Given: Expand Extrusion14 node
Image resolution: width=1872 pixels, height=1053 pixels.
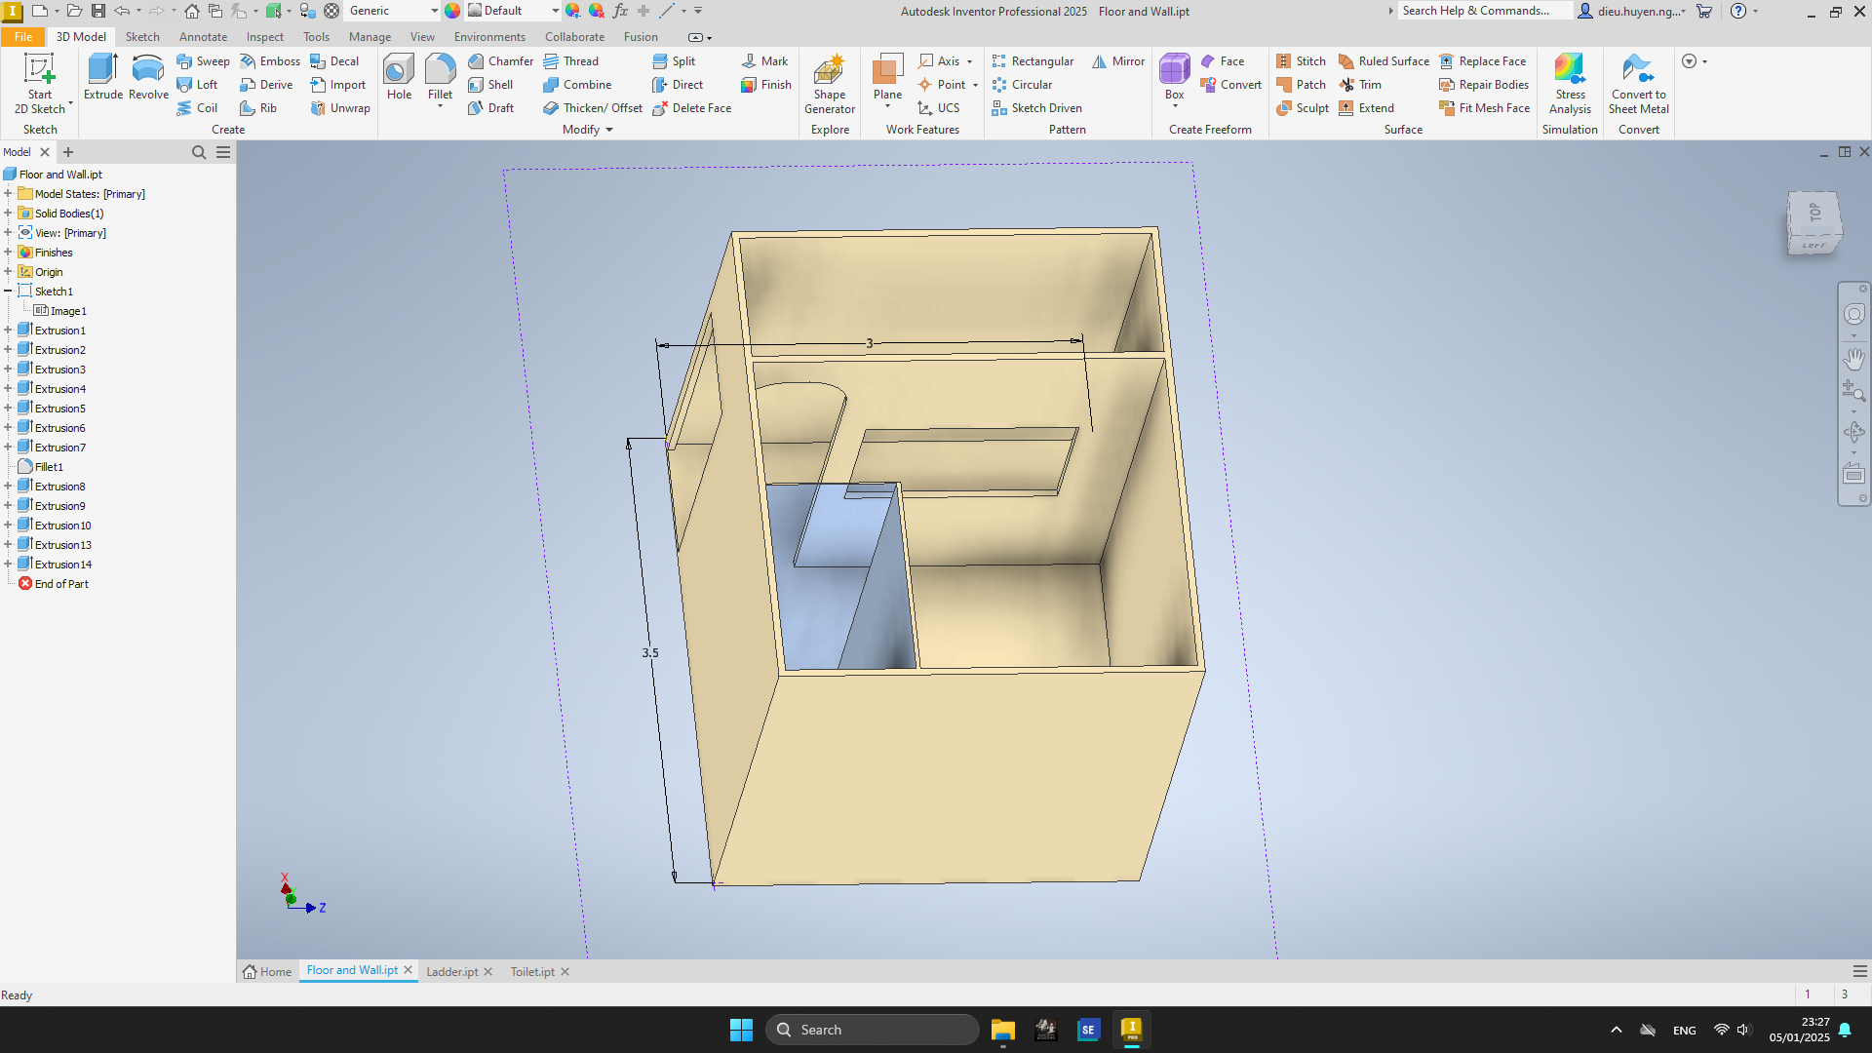Looking at the screenshot, I should (x=8, y=565).
